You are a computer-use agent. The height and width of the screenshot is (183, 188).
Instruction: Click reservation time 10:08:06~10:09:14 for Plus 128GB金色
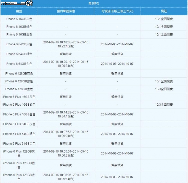pyautogui.click(x=66, y=177)
